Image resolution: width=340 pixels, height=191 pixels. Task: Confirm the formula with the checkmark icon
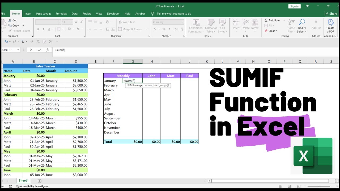click(x=39, y=50)
